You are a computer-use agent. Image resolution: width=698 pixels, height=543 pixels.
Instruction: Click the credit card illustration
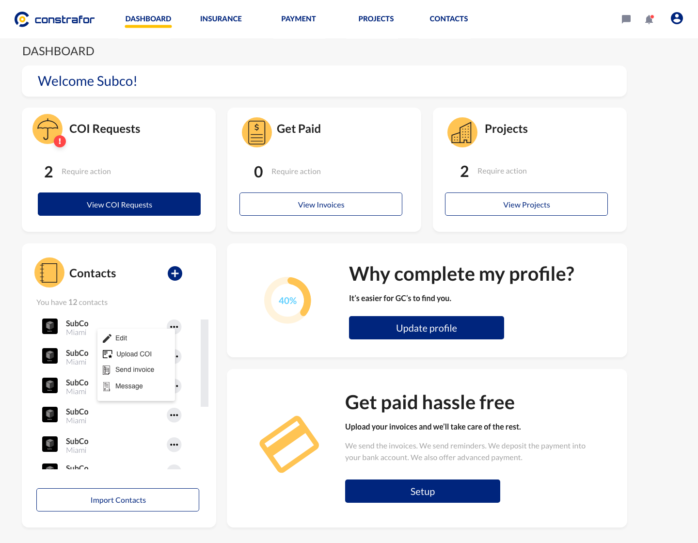coord(289,444)
